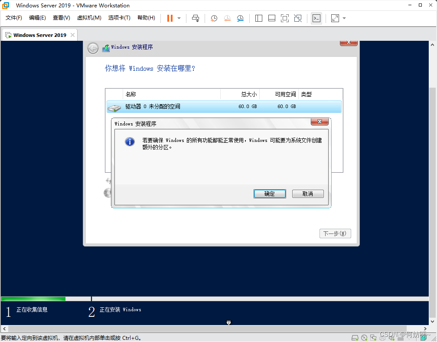Open the 帮助(H) menu
The height and width of the screenshot is (342, 437).
[146, 18]
